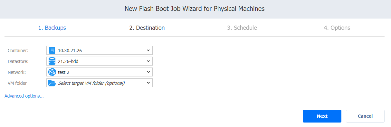
Task: Cancel the Flash Boot job wizard
Action: (365, 116)
